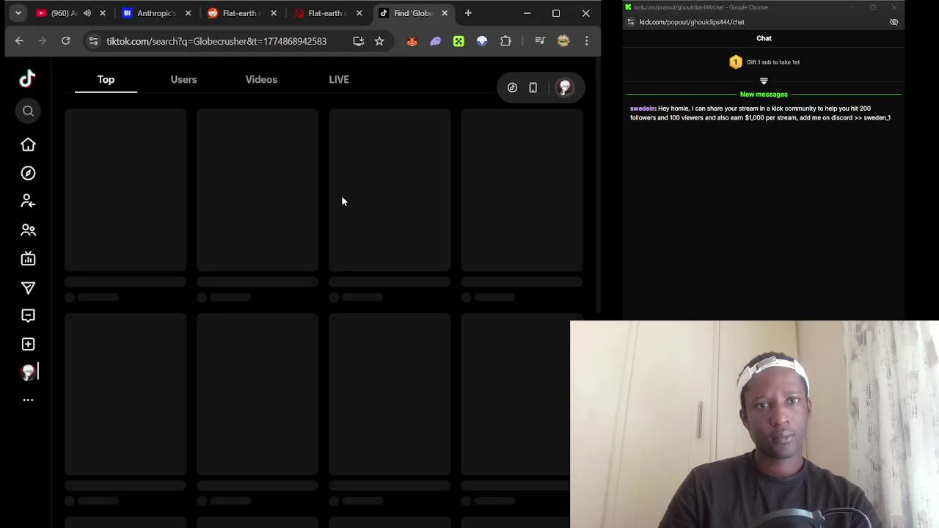
Task: Go back in Chrome browser
Action: pyautogui.click(x=19, y=41)
